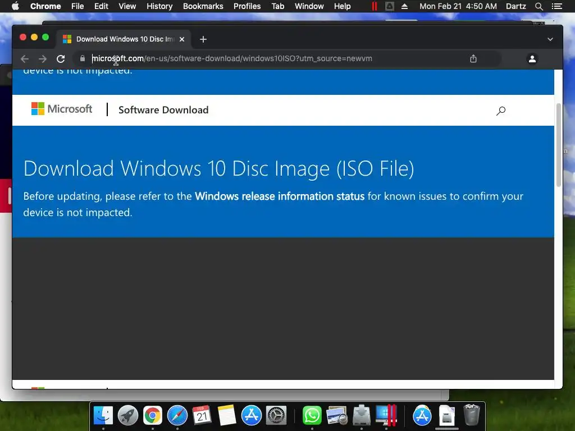
Task: Reload the page with the refresh icon
Action: tap(61, 58)
